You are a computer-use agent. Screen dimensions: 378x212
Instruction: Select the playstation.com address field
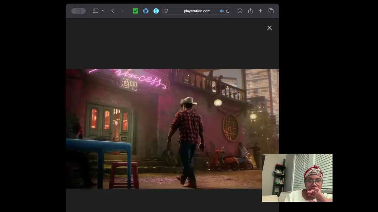tap(197, 11)
